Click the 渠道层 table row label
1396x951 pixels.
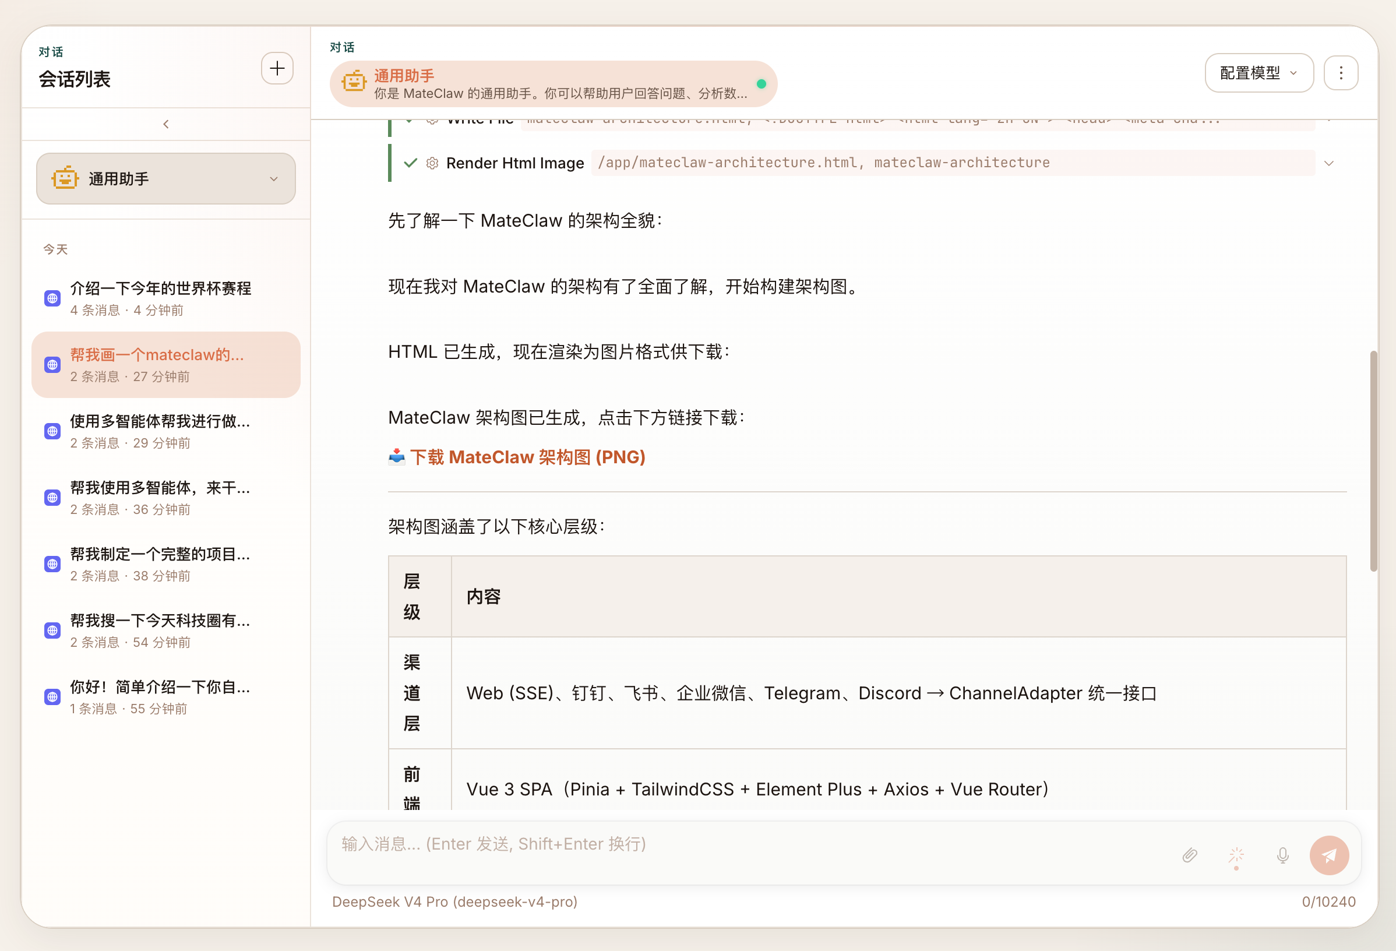(x=420, y=693)
